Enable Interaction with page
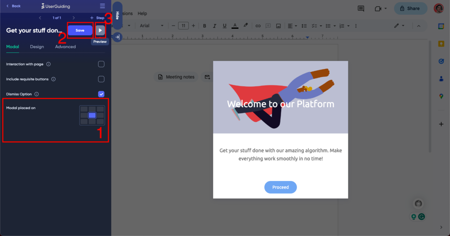 pos(101,64)
